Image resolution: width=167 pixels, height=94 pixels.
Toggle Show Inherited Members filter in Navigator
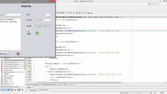pos(2,90)
